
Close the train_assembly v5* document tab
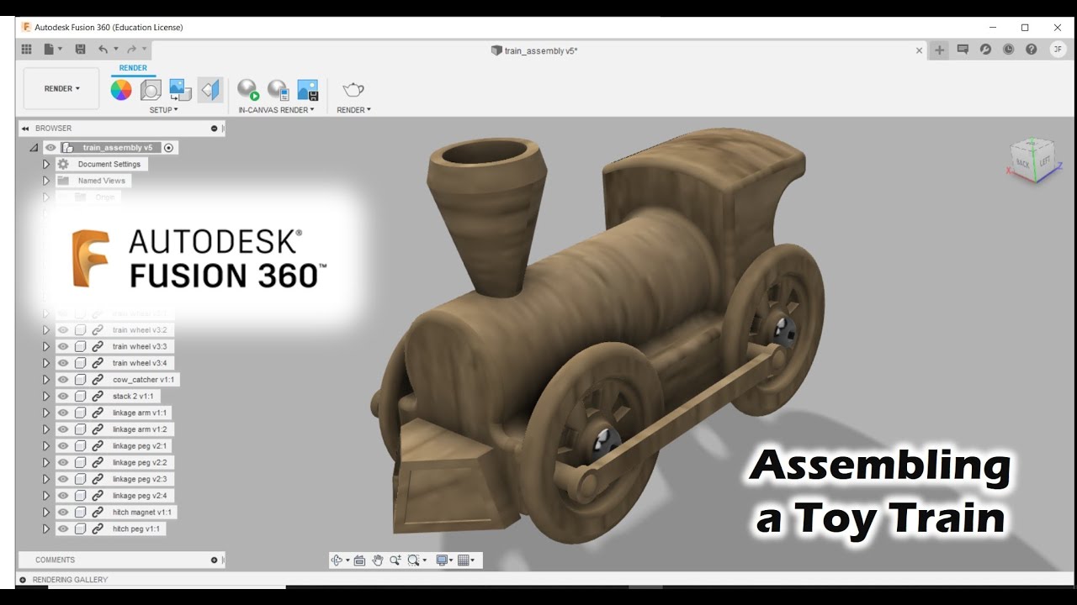coord(919,50)
